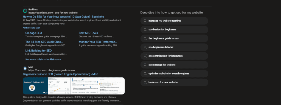Open Moz Beginner's Guide to SEO result title
281x105 pixels.
point(60,74)
